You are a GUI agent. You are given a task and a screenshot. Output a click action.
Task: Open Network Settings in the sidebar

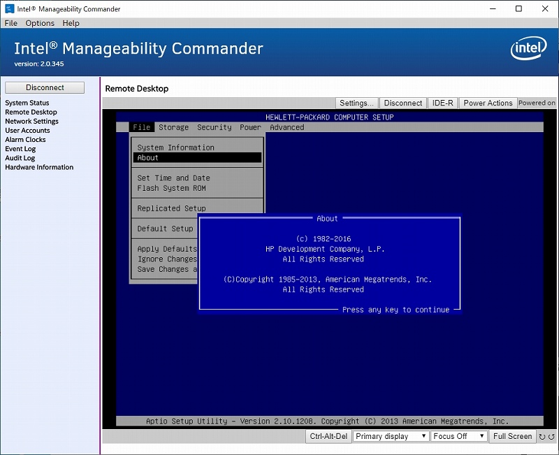(x=31, y=121)
